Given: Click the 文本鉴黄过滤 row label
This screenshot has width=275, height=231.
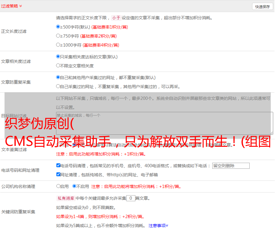Looking at the screenshot, I should (14, 149).
